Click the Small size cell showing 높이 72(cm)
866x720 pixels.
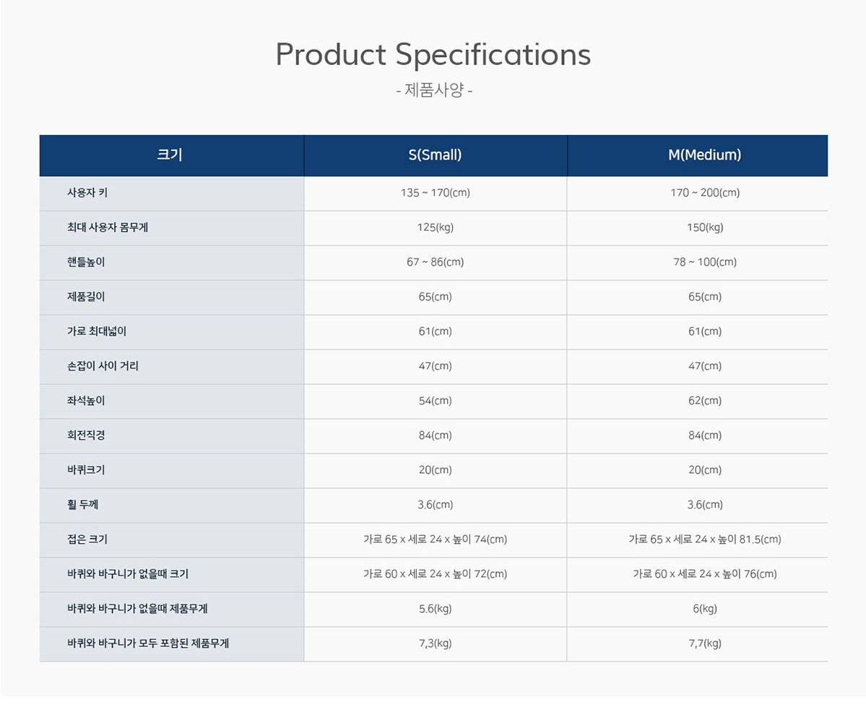pyautogui.click(x=435, y=574)
